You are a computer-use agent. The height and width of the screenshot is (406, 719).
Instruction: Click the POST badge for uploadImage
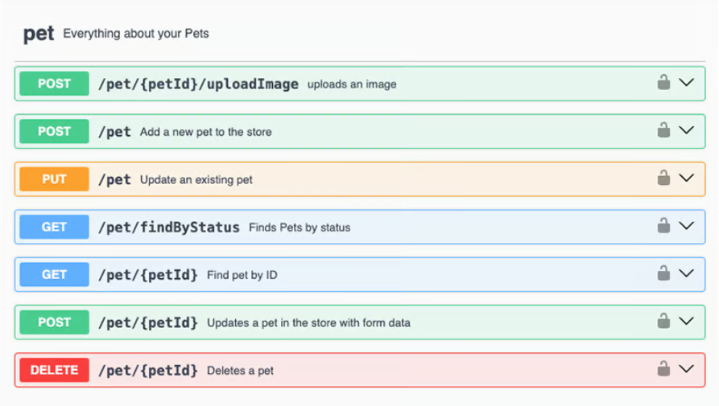(x=54, y=84)
